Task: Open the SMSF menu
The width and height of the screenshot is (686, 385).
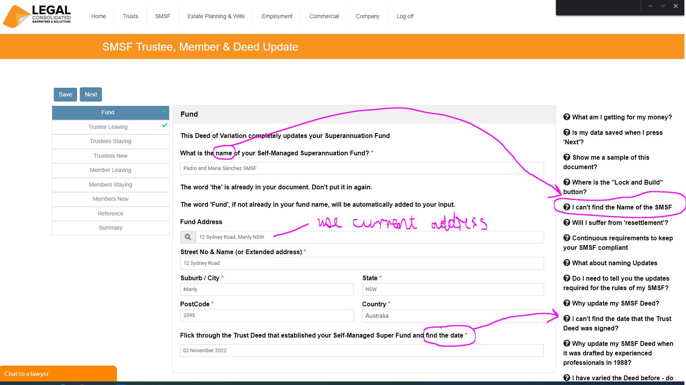Action: (x=162, y=16)
